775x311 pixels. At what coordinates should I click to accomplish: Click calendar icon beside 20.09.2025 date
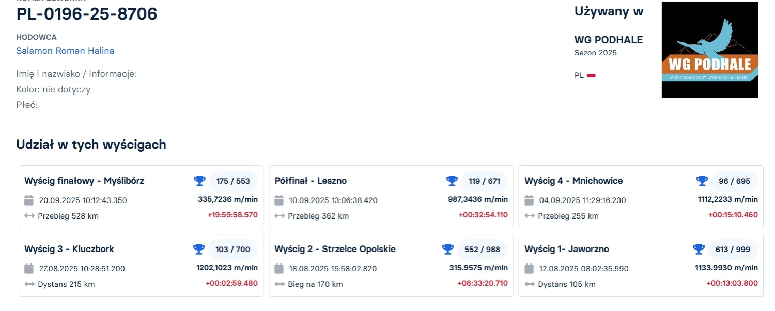[x=29, y=200]
